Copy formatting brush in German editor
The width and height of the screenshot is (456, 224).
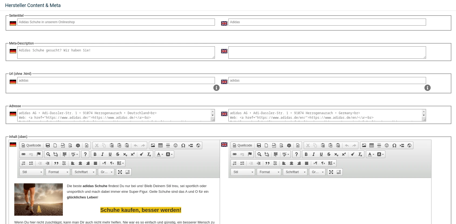(142, 154)
